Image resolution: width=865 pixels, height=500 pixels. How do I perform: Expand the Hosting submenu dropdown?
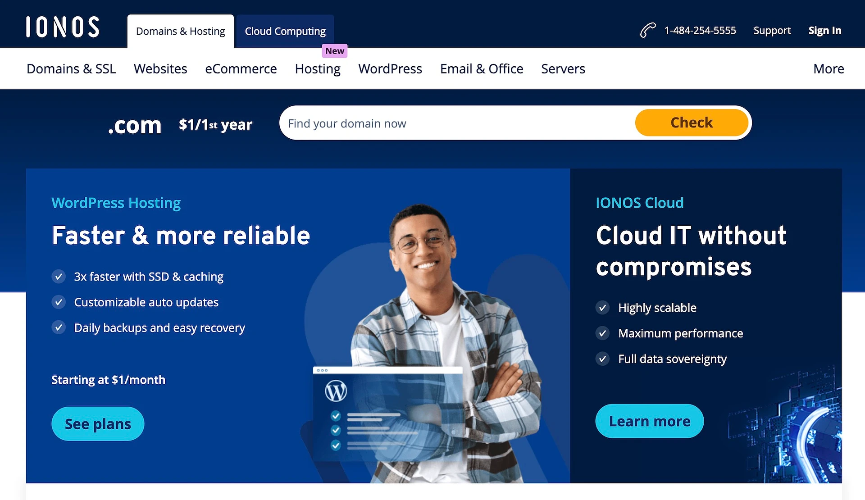point(317,68)
